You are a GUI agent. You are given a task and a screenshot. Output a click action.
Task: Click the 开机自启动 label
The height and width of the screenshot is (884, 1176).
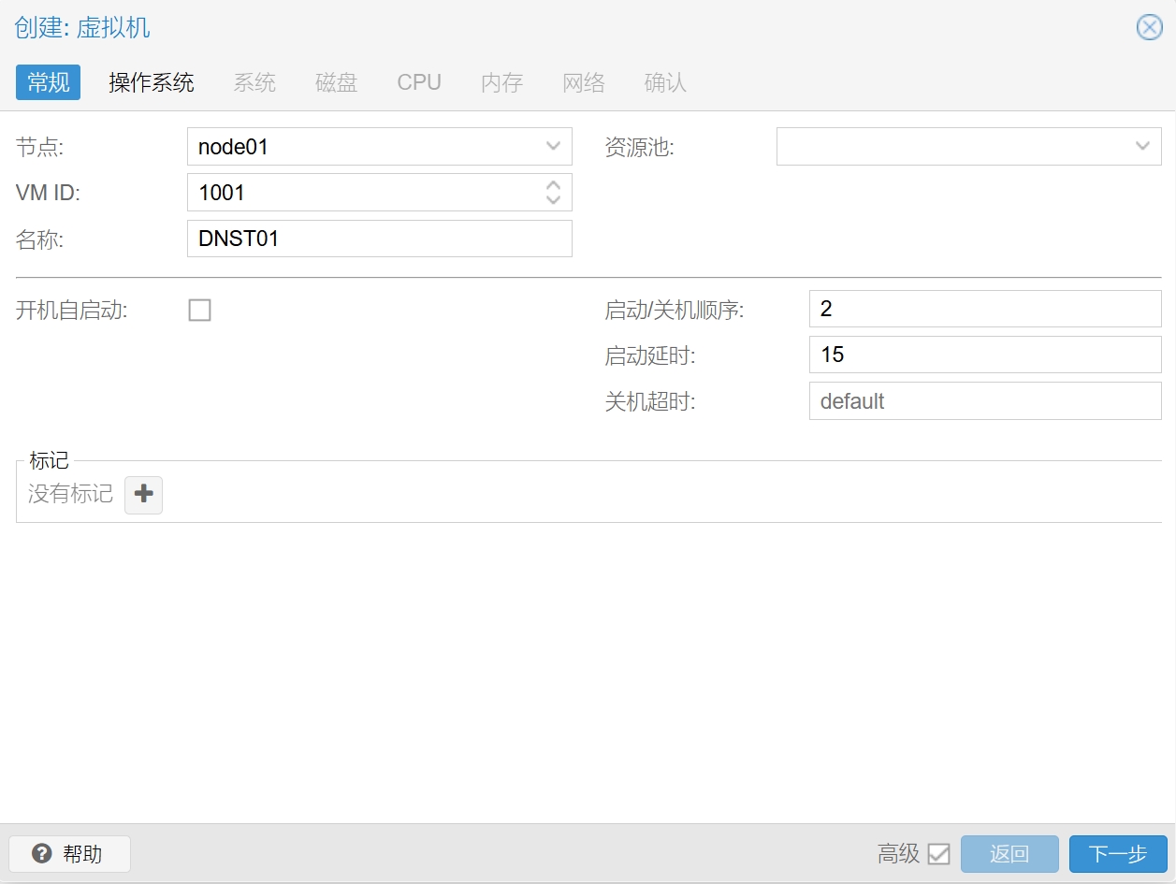[72, 311]
